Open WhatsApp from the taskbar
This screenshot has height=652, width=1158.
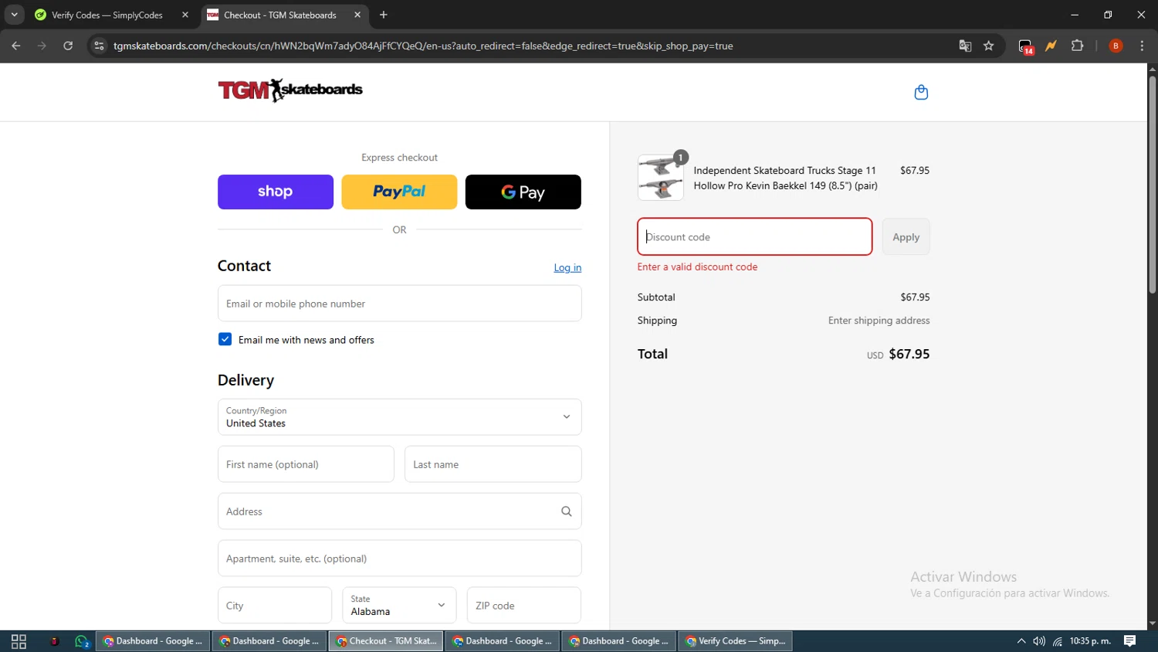82,641
